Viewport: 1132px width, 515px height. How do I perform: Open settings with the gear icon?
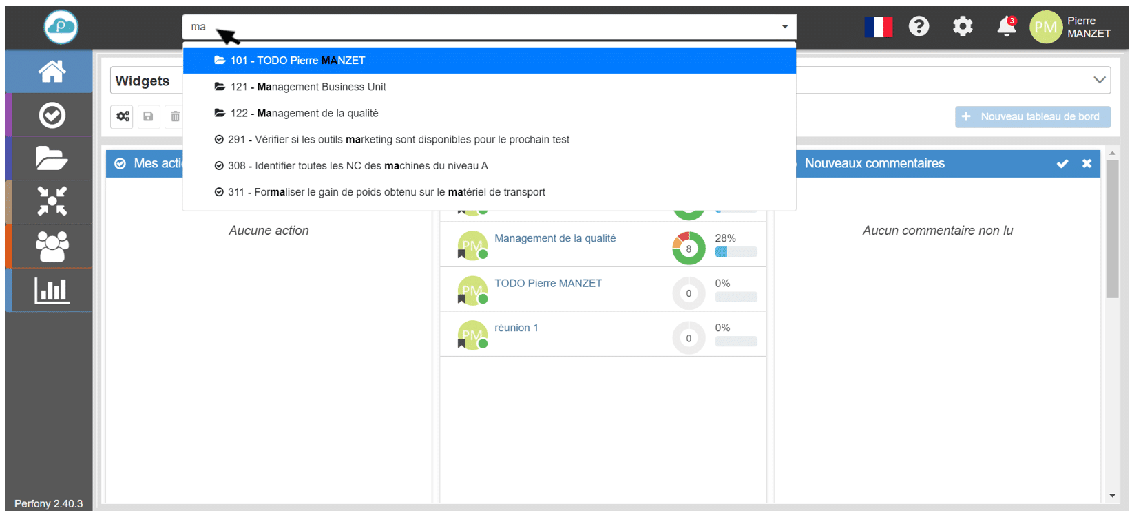pos(962,27)
